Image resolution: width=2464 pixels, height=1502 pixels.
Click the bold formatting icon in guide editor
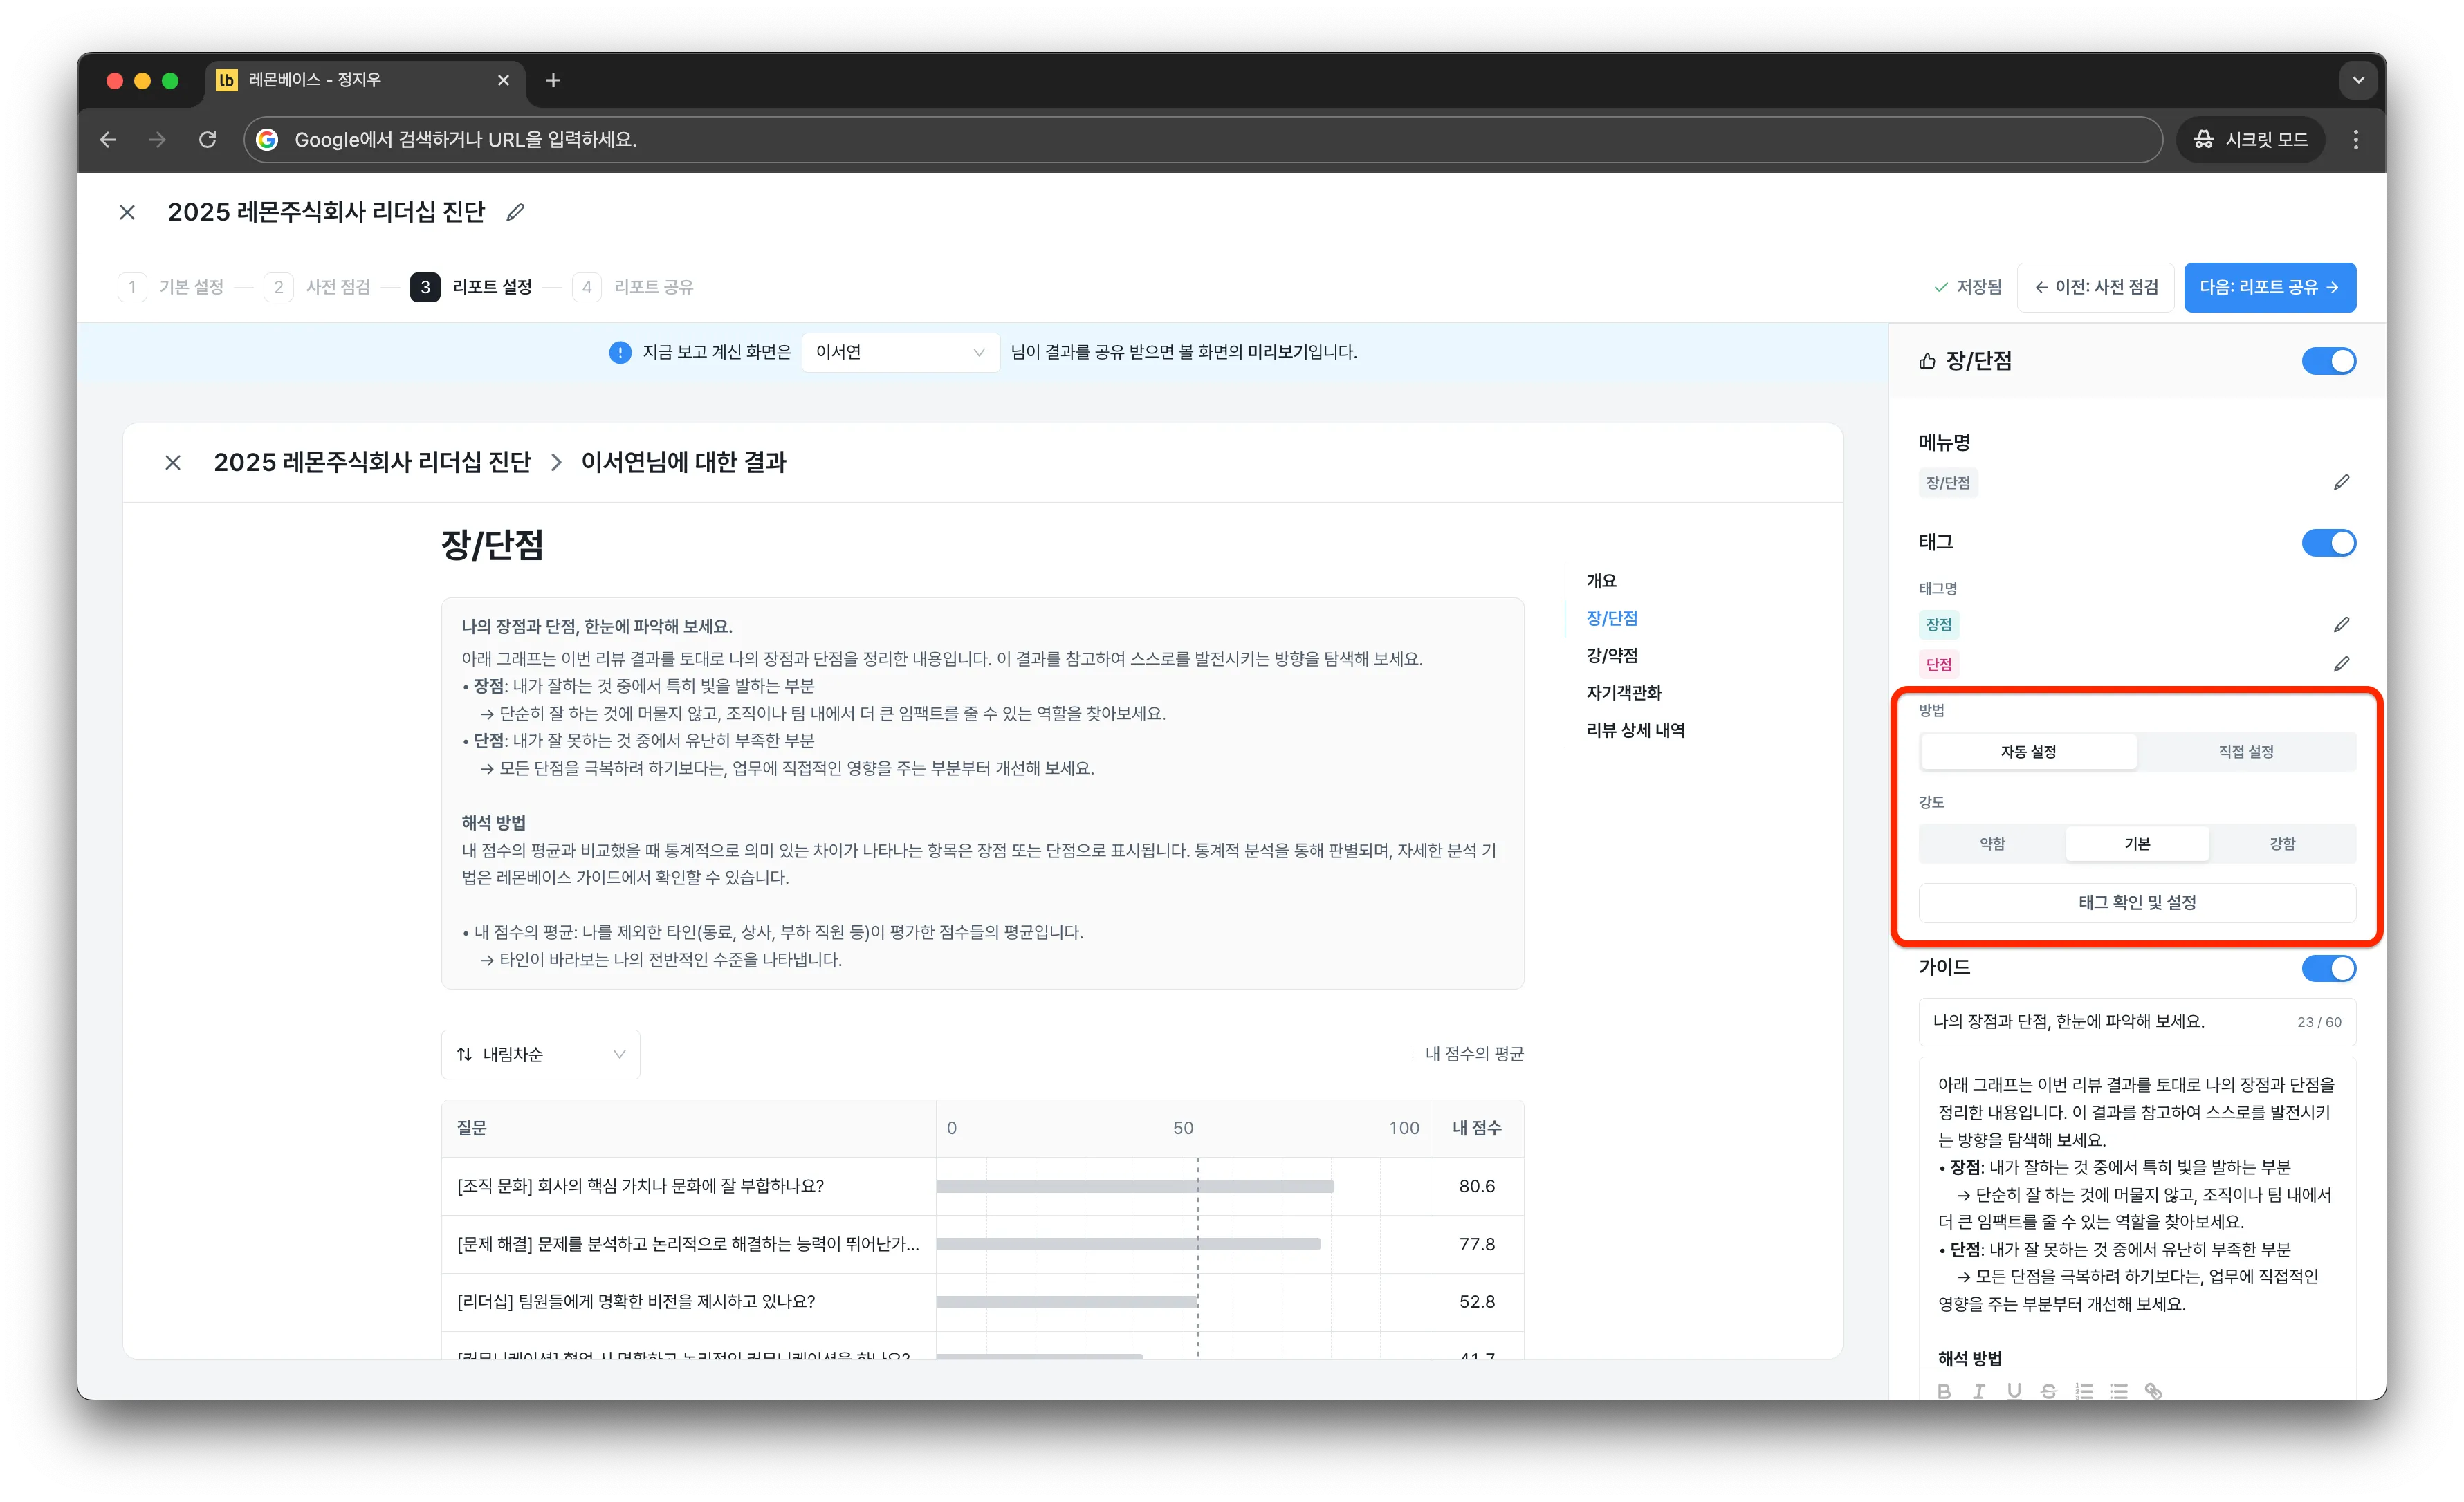click(x=1944, y=1390)
